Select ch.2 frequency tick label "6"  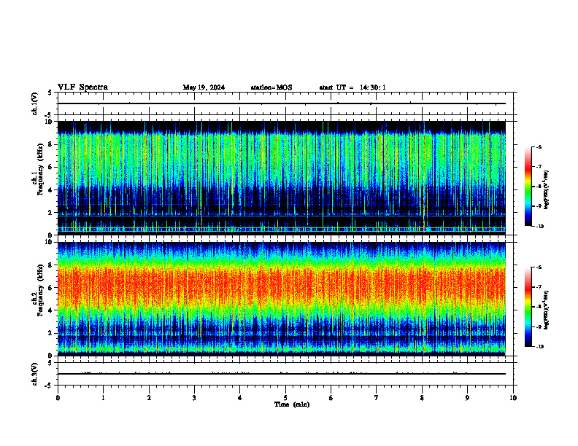coord(50,288)
